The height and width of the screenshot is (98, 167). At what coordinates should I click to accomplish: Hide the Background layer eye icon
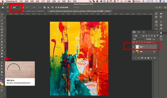[134, 52]
